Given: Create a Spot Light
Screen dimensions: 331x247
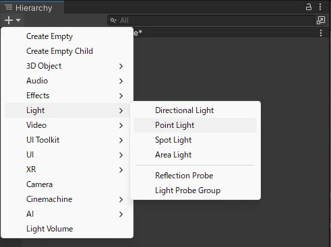Looking at the screenshot, I should click(x=195, y=140).
